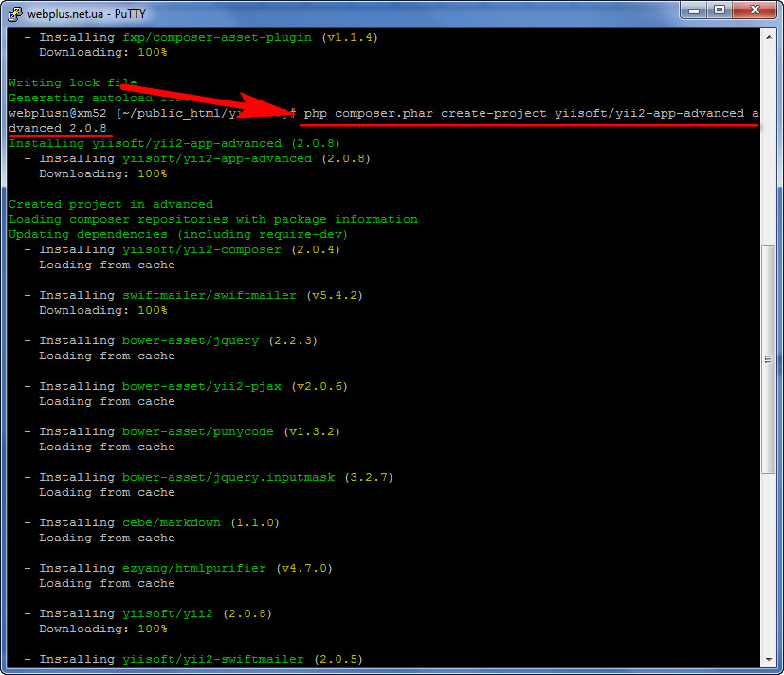Click the shell prompt 'webplusn@xm52'
Screen dimensions: 784x675
tap(58, 113)
